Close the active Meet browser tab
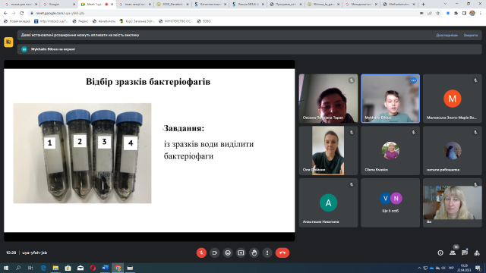Screen dimensions: 486x273 112,5
